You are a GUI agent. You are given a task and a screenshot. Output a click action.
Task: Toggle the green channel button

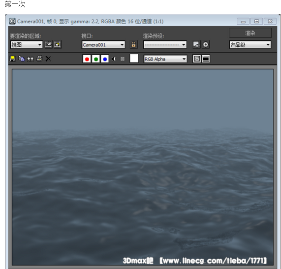tap(96, 59)
